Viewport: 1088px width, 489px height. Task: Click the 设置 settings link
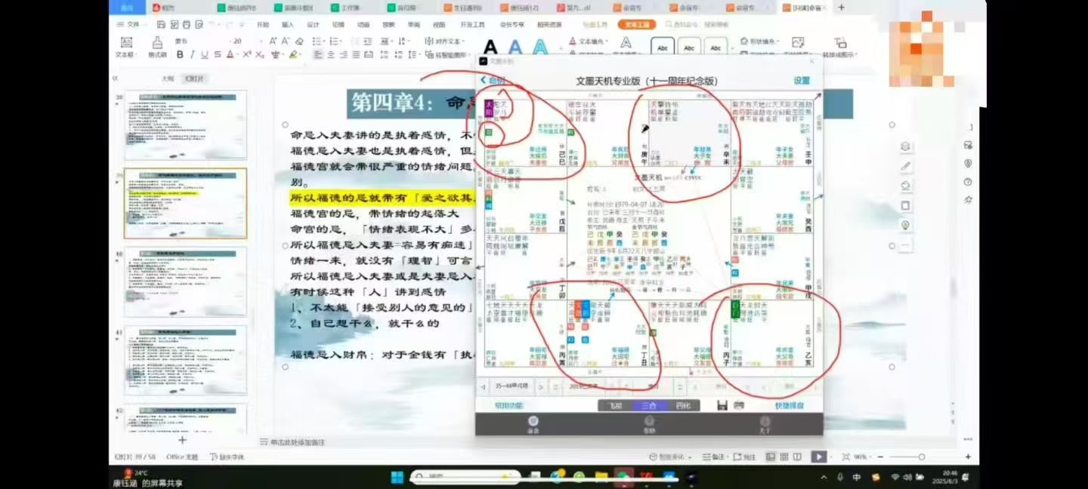(801, 81)
